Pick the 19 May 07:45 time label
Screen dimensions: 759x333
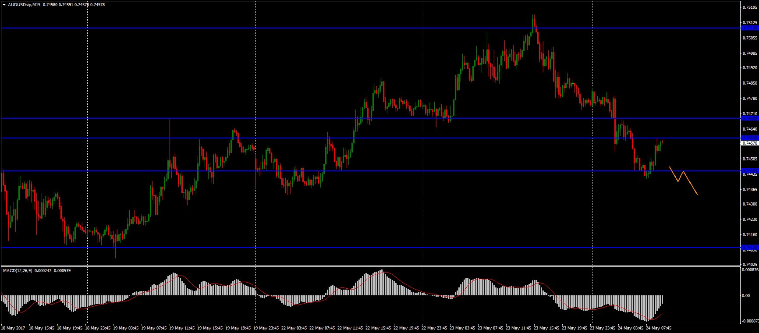pyautogui.click(x=154, y=328)
